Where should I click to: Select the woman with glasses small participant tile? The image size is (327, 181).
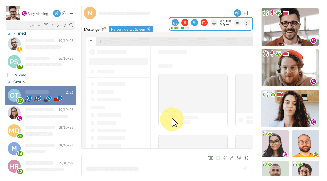[275, 144]
